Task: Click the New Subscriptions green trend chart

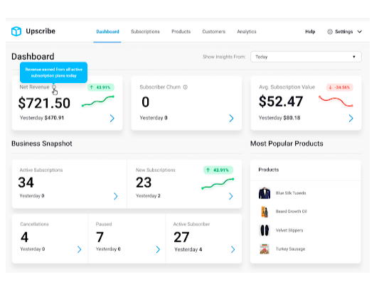Action: [x=218, y=184]
